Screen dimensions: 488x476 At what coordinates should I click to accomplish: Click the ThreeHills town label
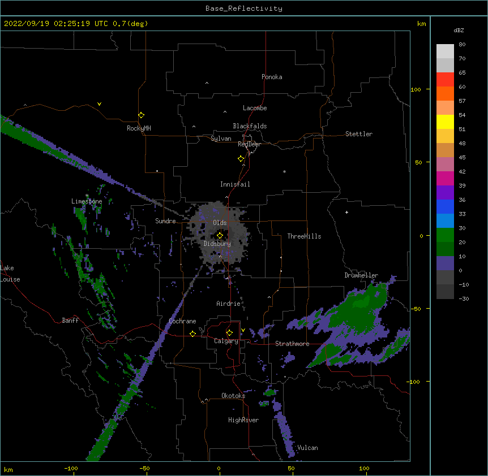pyautogui.click(x=304, y=236)
